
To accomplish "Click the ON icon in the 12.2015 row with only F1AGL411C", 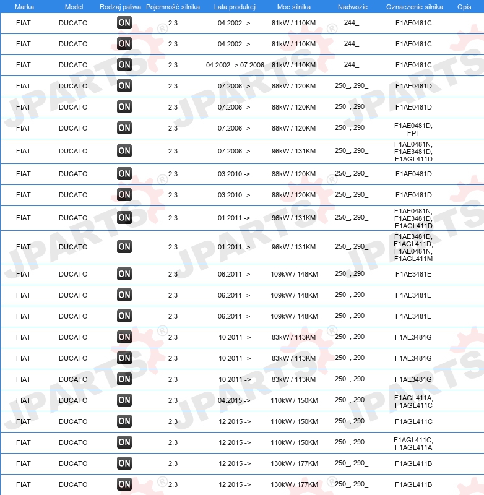I will click(x=124, y=421).
